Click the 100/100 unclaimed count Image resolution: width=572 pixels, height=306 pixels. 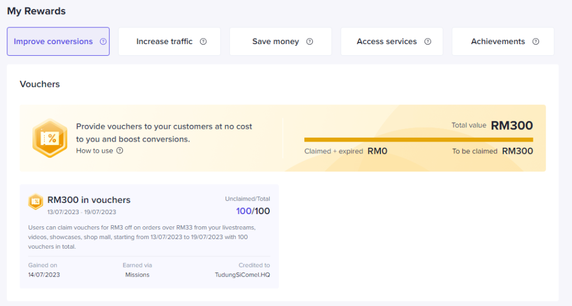(253, 211)
